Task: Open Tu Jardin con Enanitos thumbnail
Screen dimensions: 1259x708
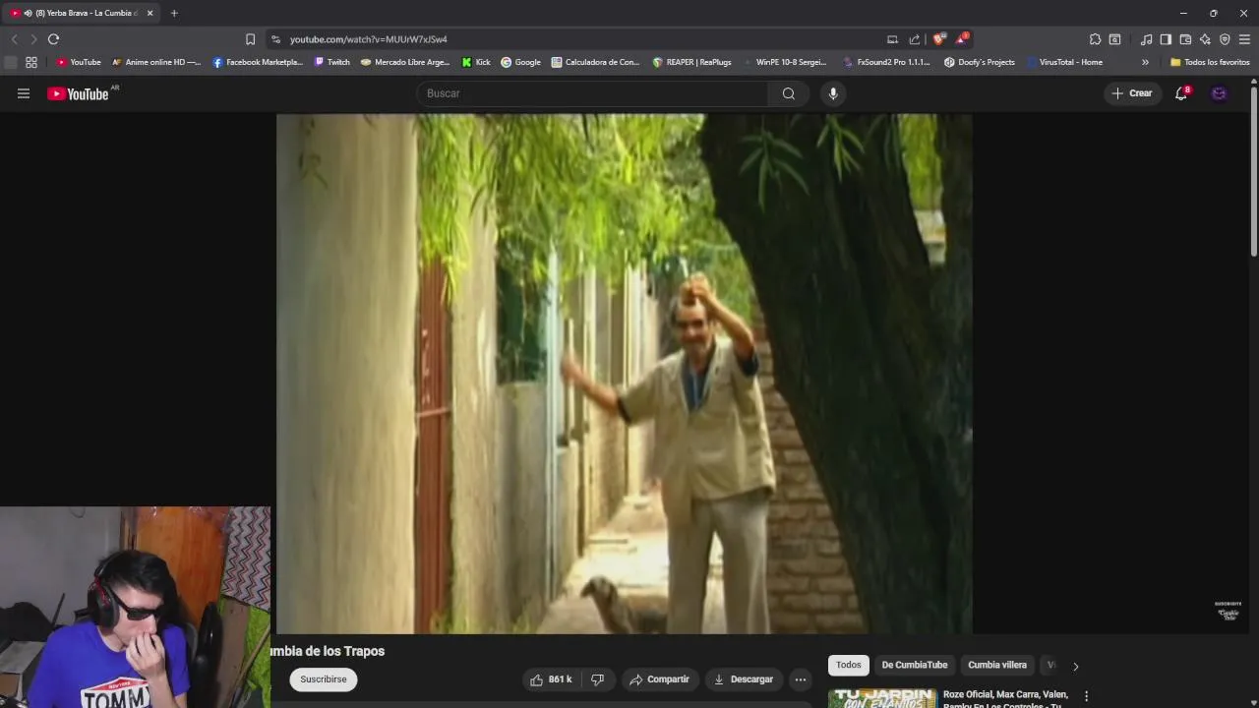Action: (x=882, y=697)
